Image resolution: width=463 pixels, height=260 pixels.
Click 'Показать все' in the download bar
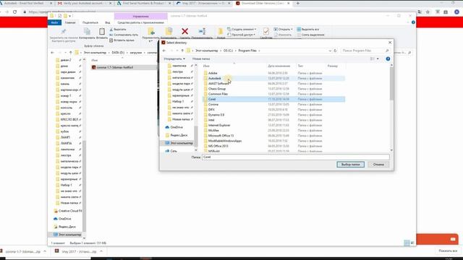(448, 251)
